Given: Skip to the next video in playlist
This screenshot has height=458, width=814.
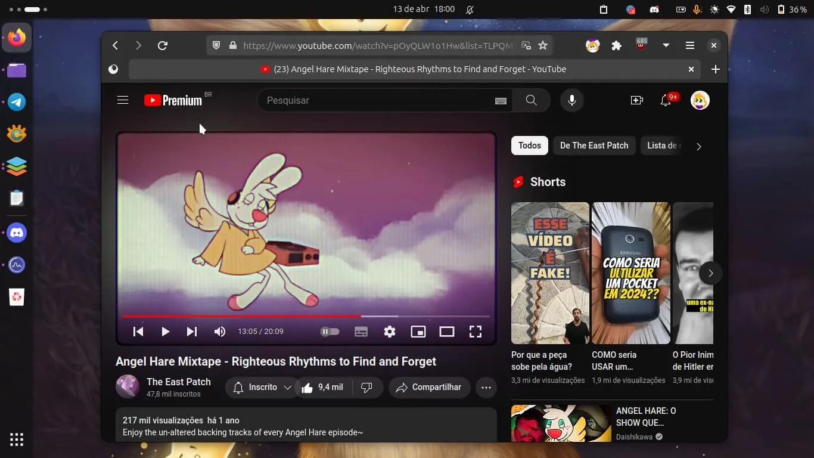Looking at the screenshot, I should coord(192,332).
